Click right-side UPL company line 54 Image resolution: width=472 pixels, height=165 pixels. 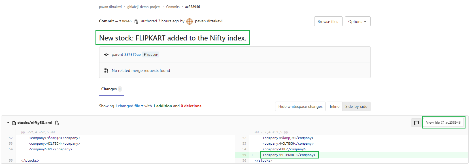coord(284,149)
